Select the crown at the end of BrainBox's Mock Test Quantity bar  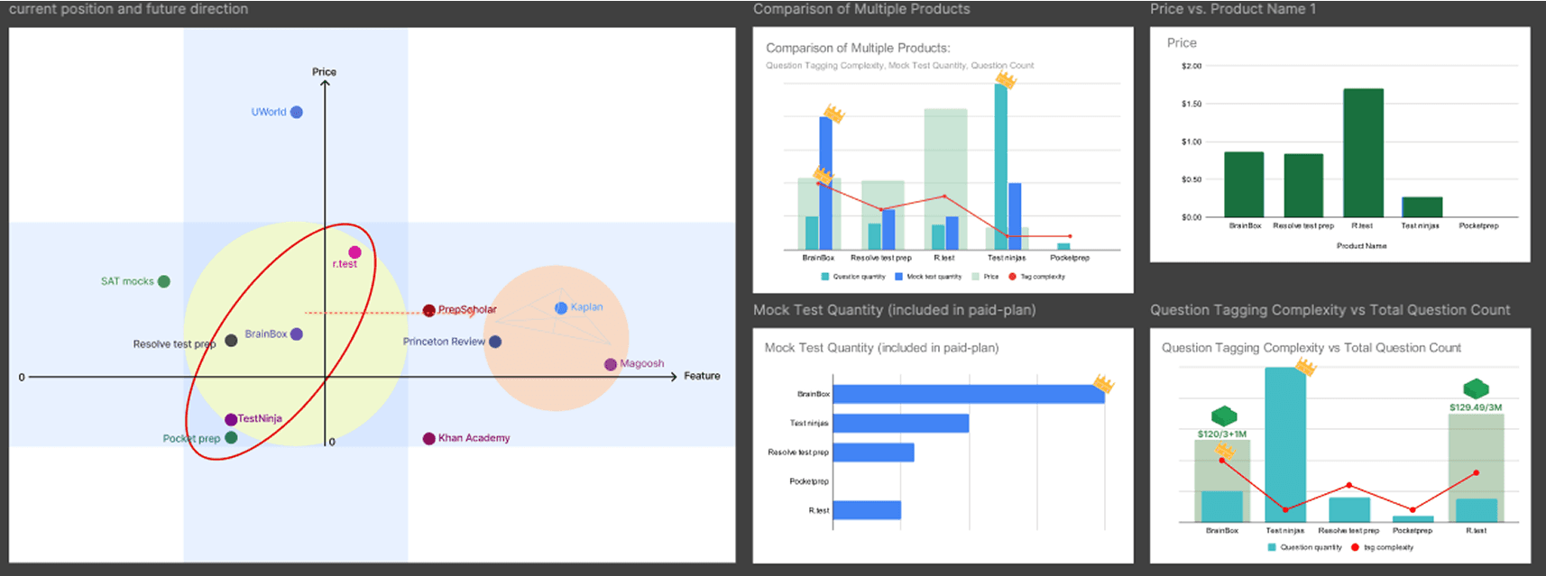[1103, 383]
